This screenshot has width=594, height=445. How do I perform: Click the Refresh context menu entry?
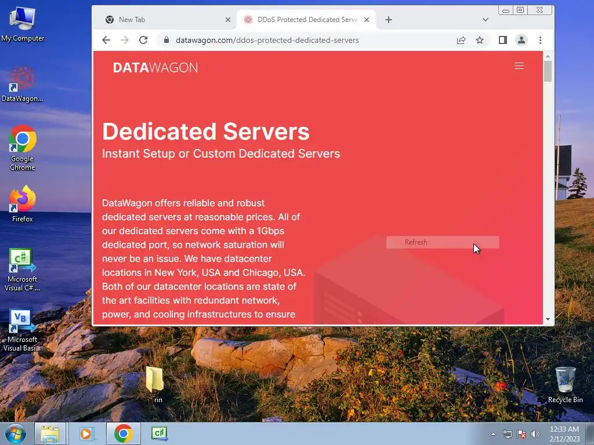[x=443, y=242]
